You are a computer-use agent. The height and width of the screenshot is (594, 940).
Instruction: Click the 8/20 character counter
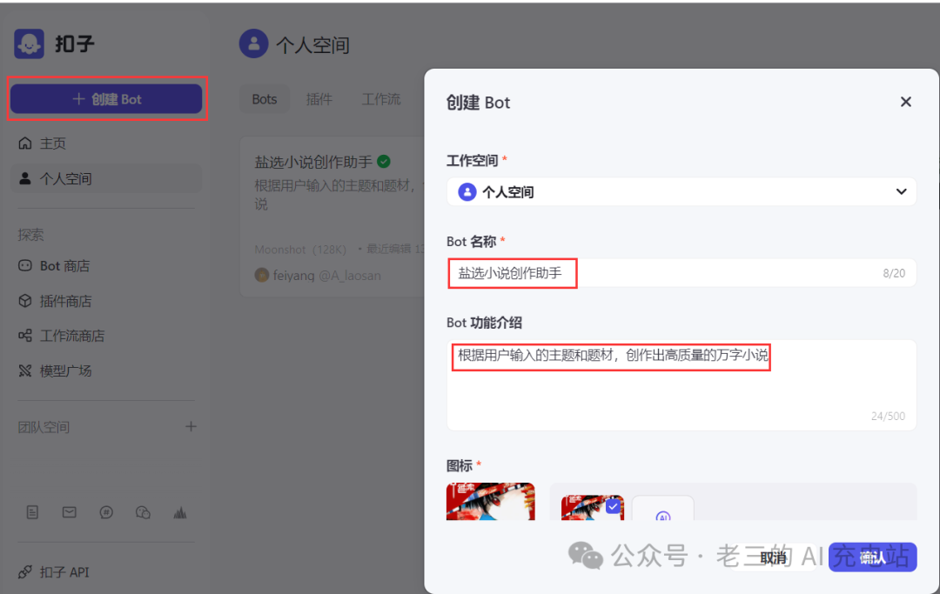tap(894, 273)
